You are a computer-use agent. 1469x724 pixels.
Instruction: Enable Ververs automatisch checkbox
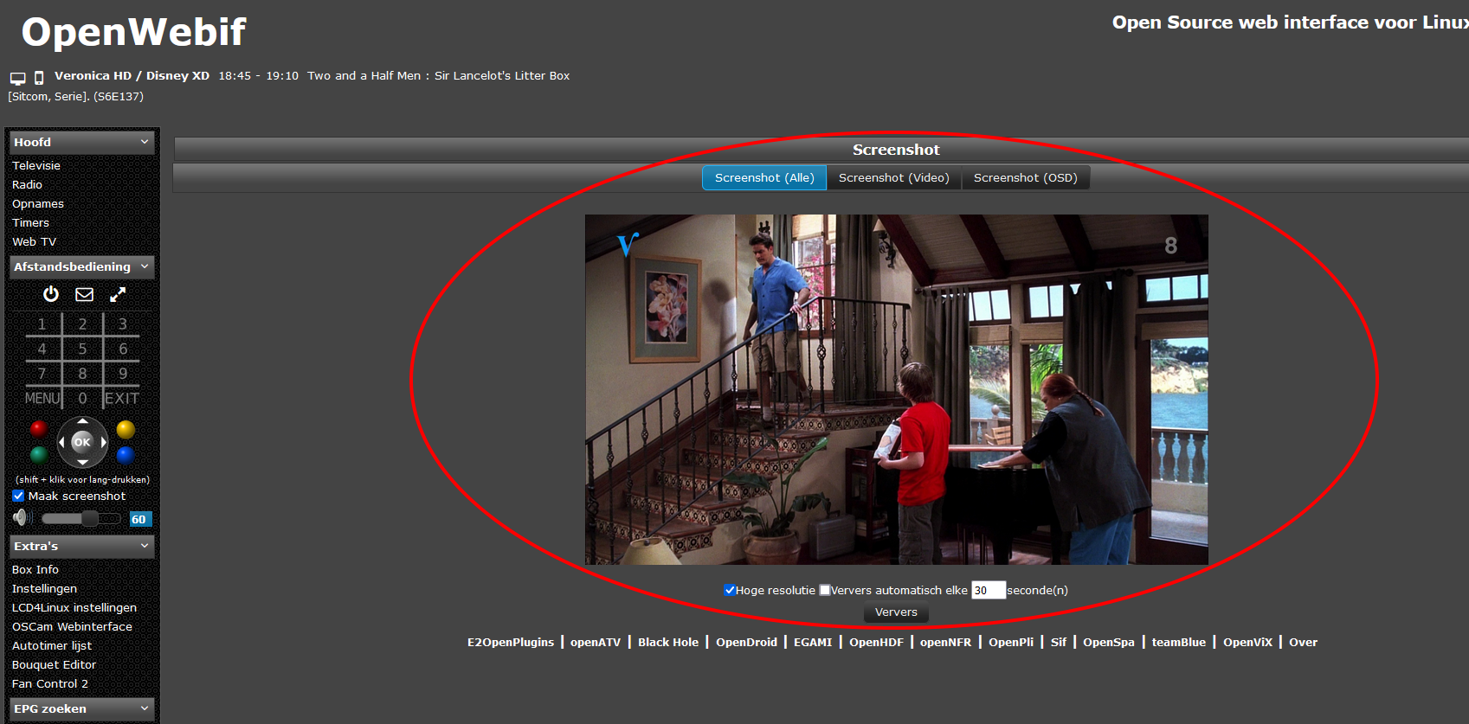click(x=825, y=590)
